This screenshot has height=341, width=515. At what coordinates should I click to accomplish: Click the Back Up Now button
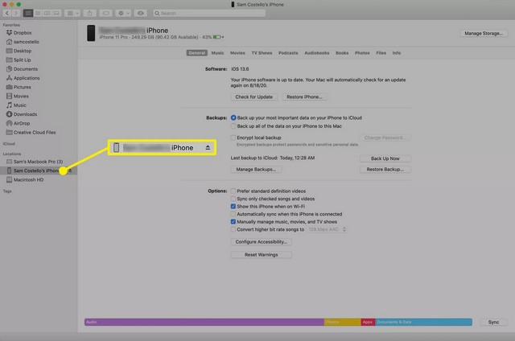click(x=385, y=158)
